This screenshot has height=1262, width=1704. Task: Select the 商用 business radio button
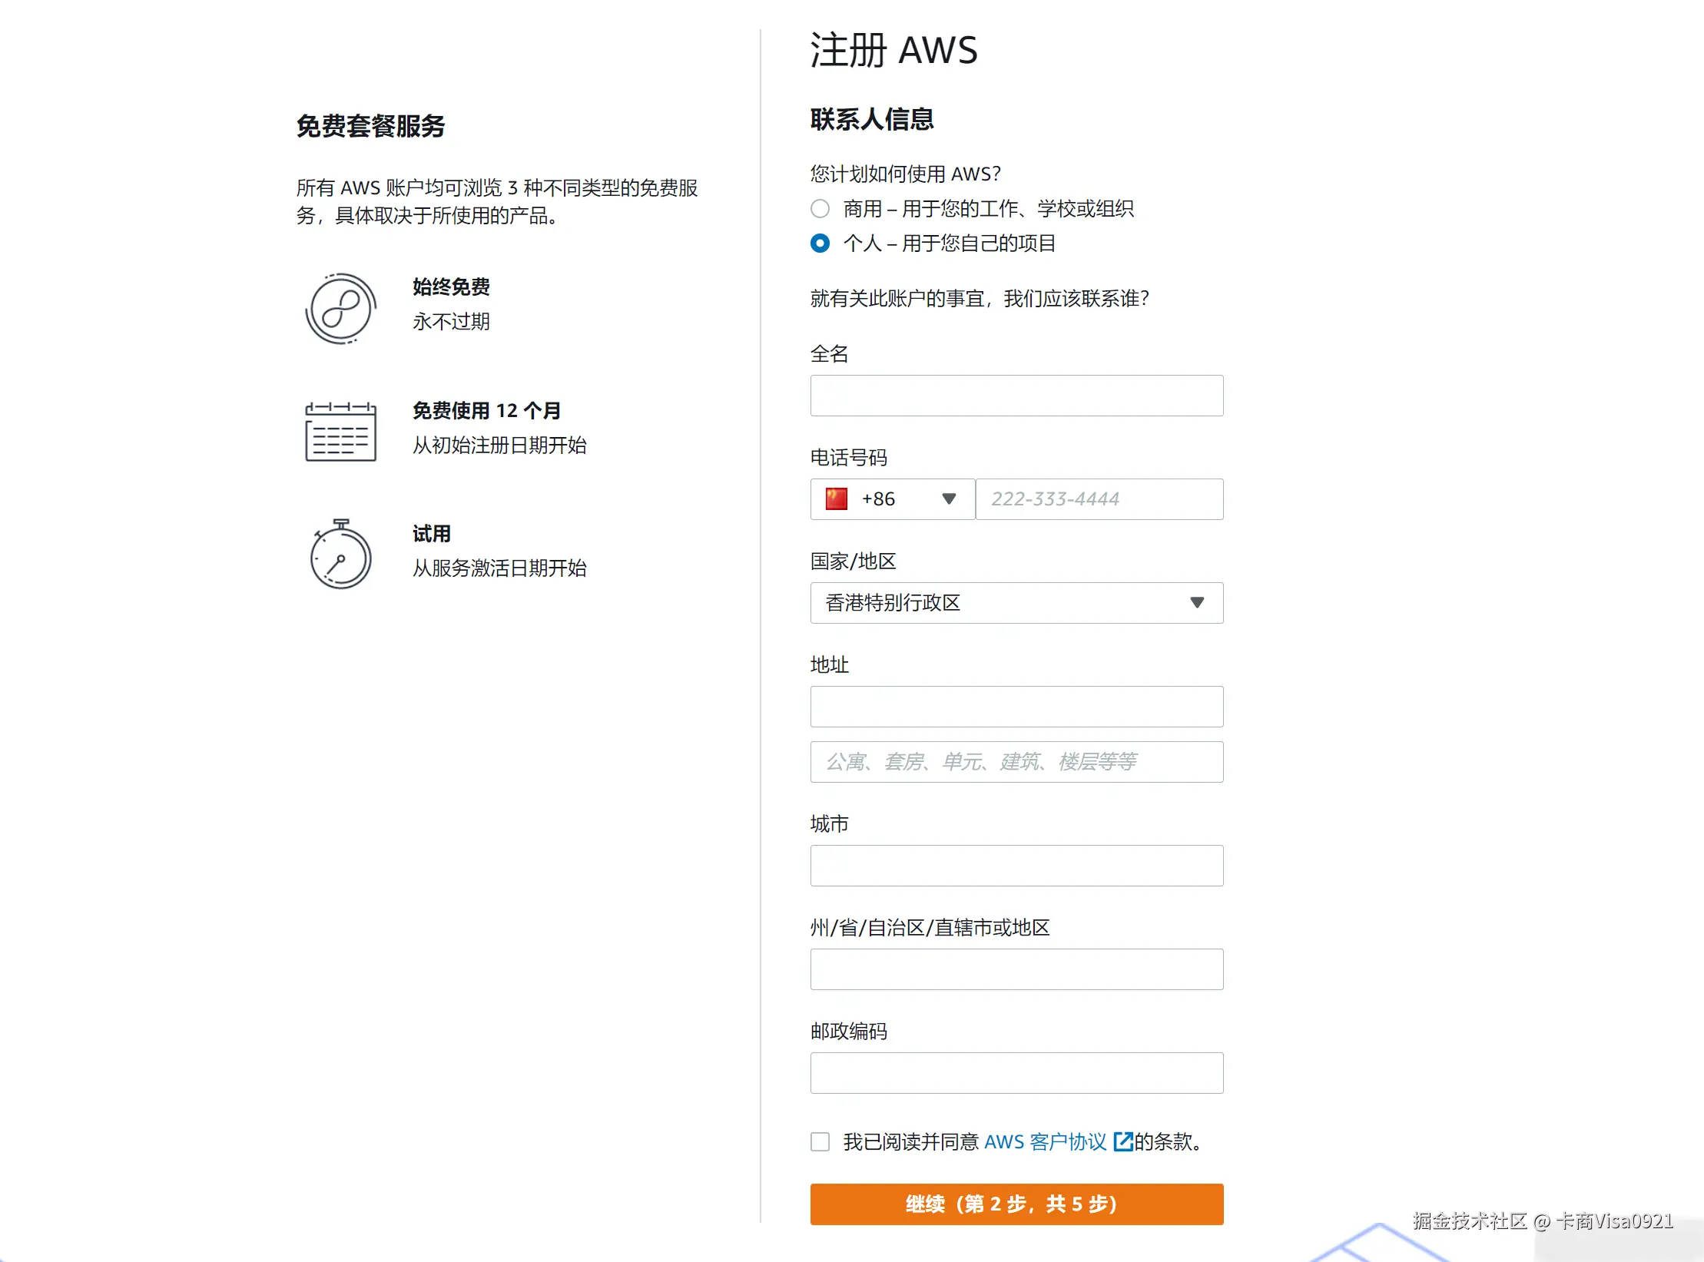[820, 209]
